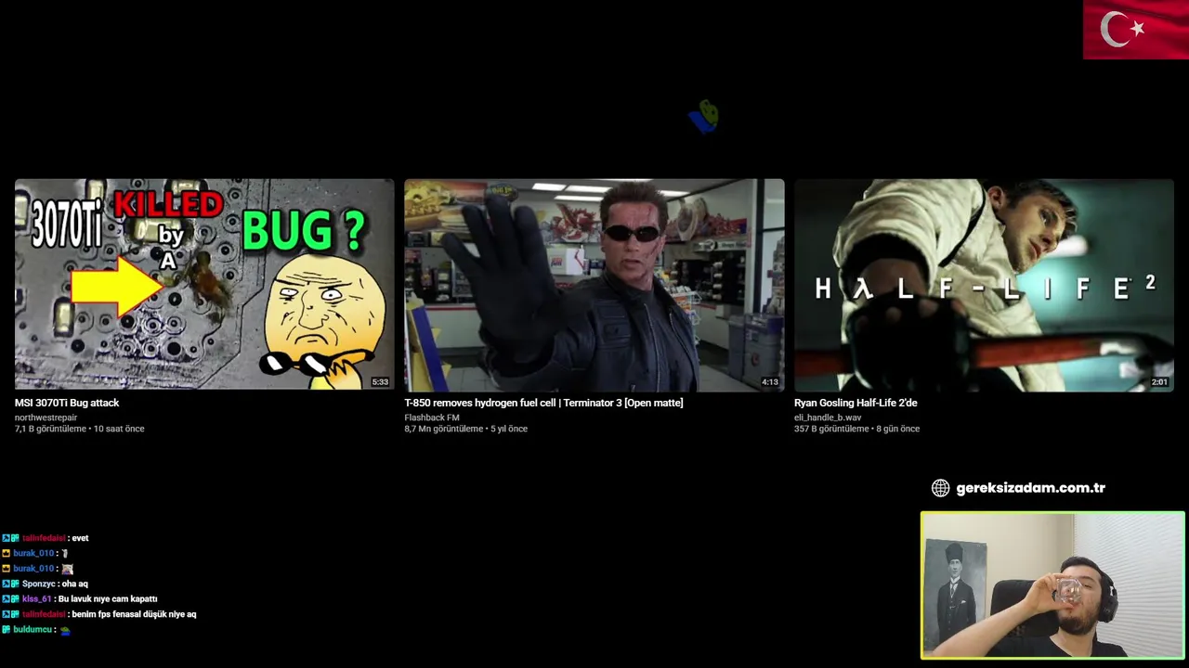Click talinfedaisi's 'benim fps fenasal düşük' message

pos(134,614)
